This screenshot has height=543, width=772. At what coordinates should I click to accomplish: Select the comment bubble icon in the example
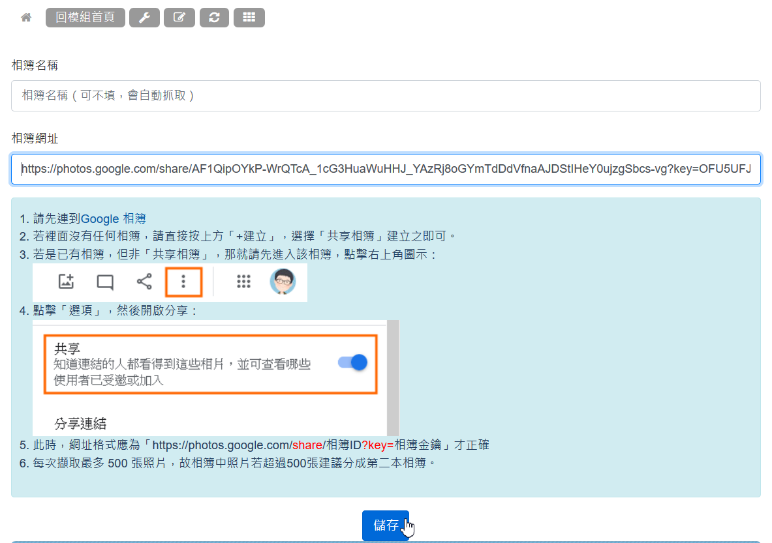click(105, 282)
